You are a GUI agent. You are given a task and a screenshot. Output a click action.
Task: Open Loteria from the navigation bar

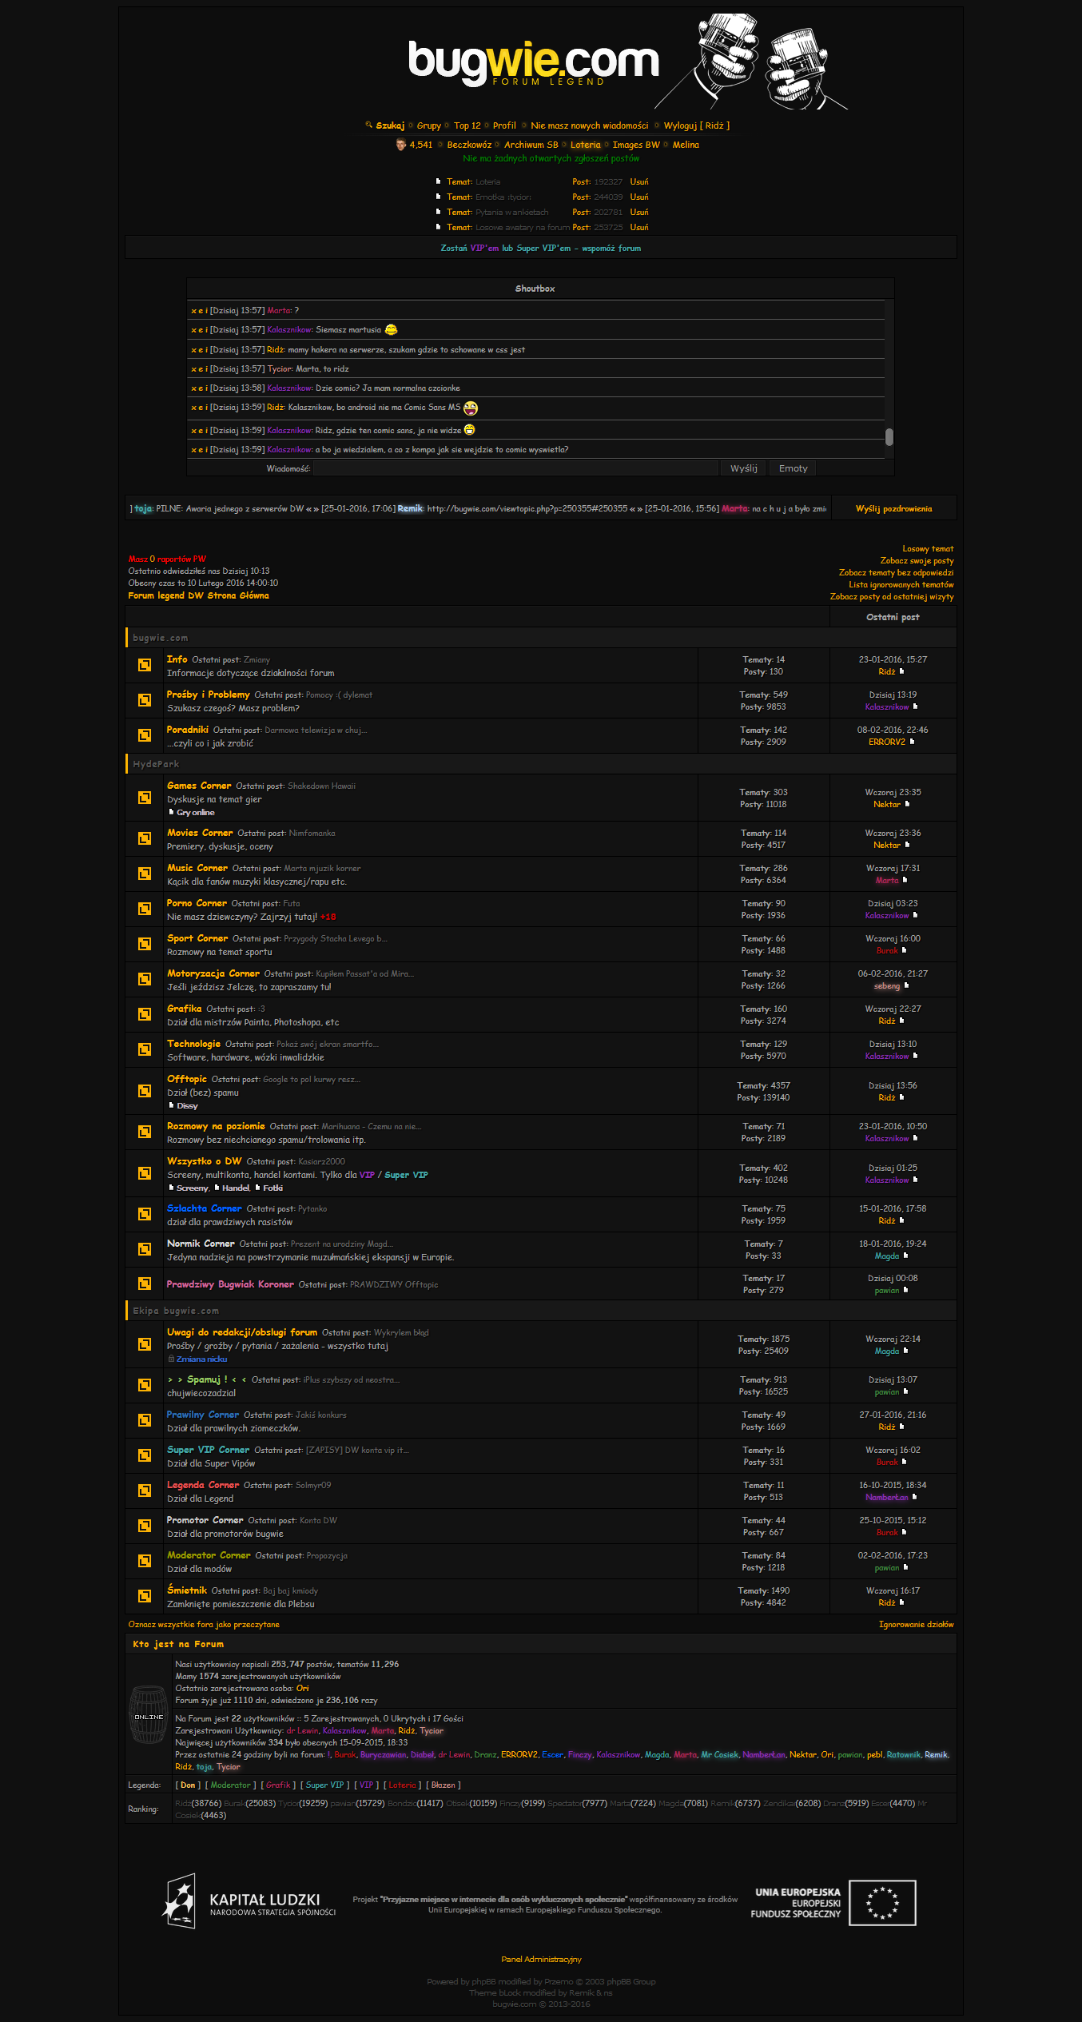585,145
